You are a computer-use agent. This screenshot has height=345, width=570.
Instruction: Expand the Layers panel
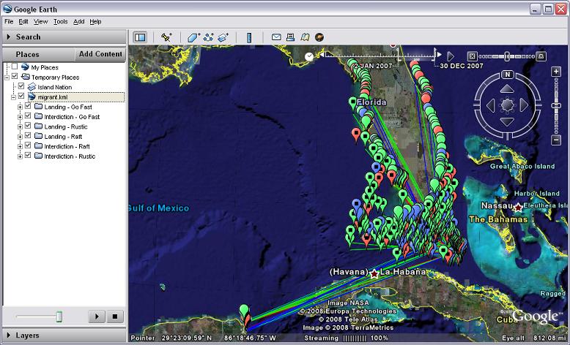point(8,335)
